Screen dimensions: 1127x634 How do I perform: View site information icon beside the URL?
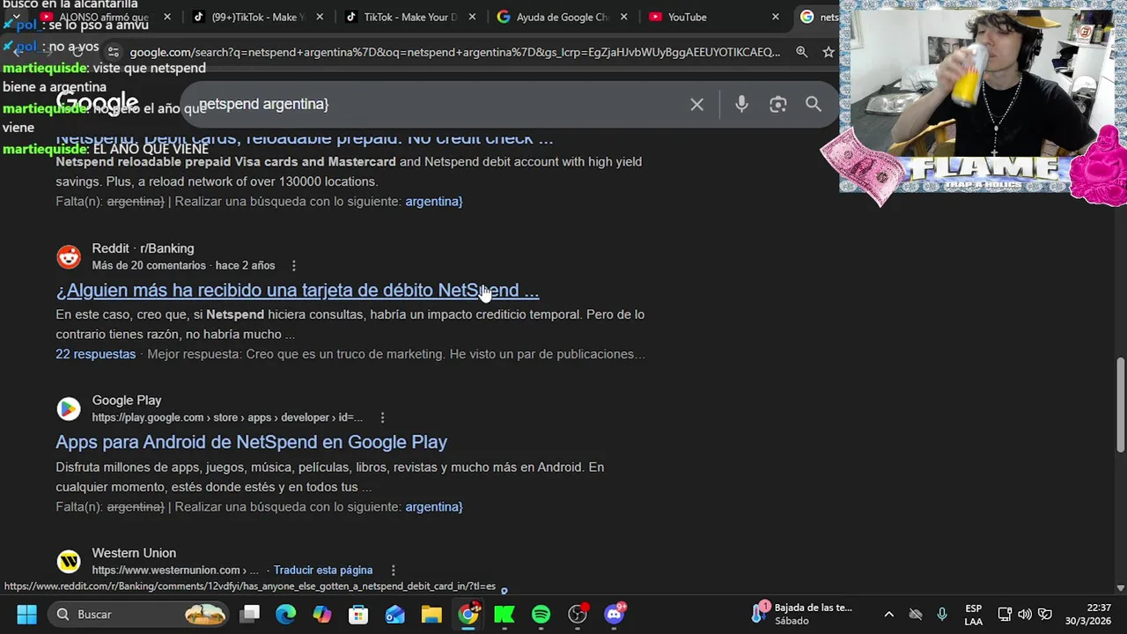(x=113, y=52)
